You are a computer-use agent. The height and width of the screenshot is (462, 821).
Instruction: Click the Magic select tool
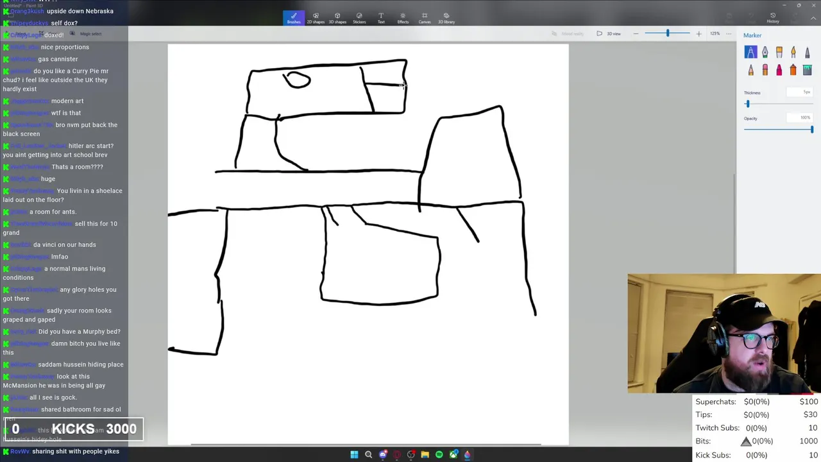tap(86, 34)
